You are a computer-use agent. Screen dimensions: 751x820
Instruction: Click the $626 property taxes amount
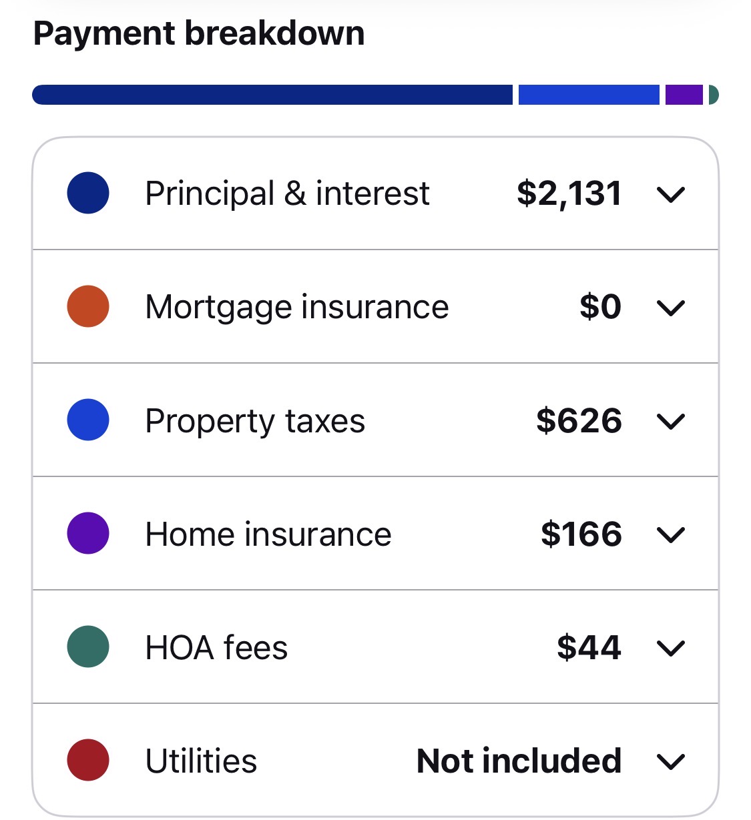(579, 421)
